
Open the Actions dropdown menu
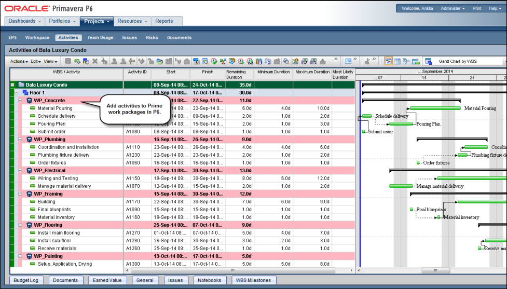[19, 61]
